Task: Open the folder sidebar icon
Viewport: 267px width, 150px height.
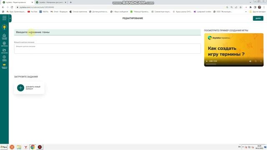Action: pyautogui.click(x=4, y=51)
